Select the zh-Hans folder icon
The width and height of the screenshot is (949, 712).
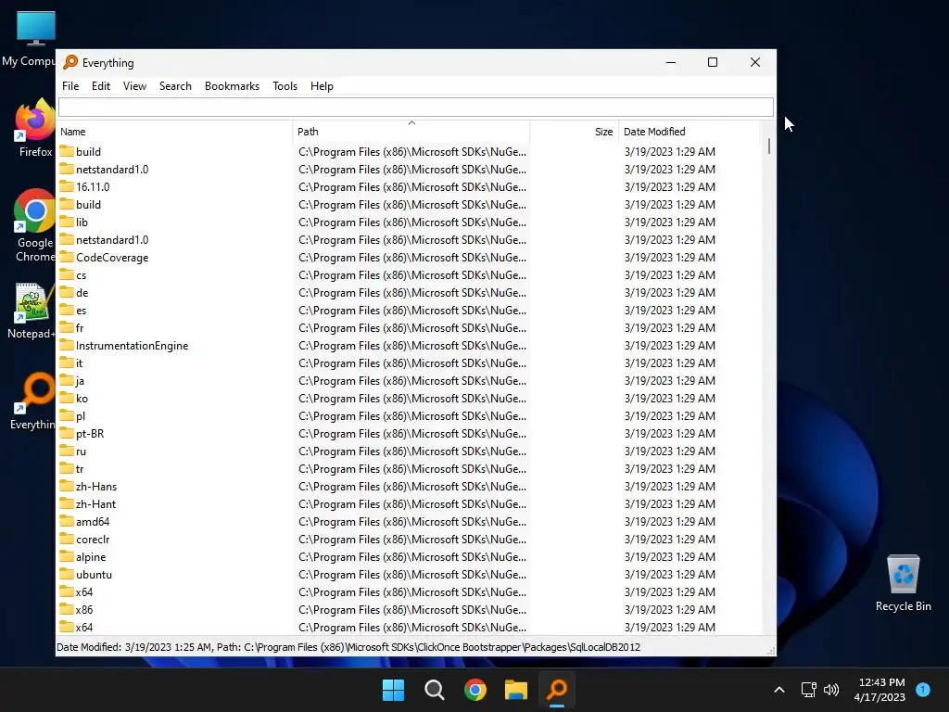coord(67,486)
